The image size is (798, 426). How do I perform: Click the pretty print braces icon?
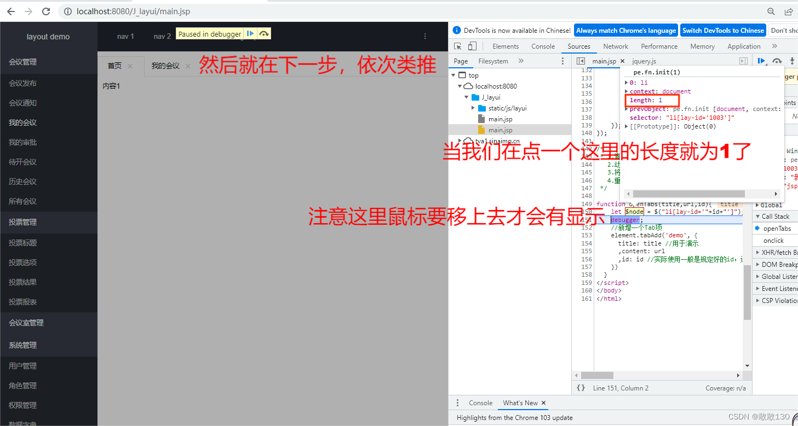pyautogui.click(x=581, y=388)
